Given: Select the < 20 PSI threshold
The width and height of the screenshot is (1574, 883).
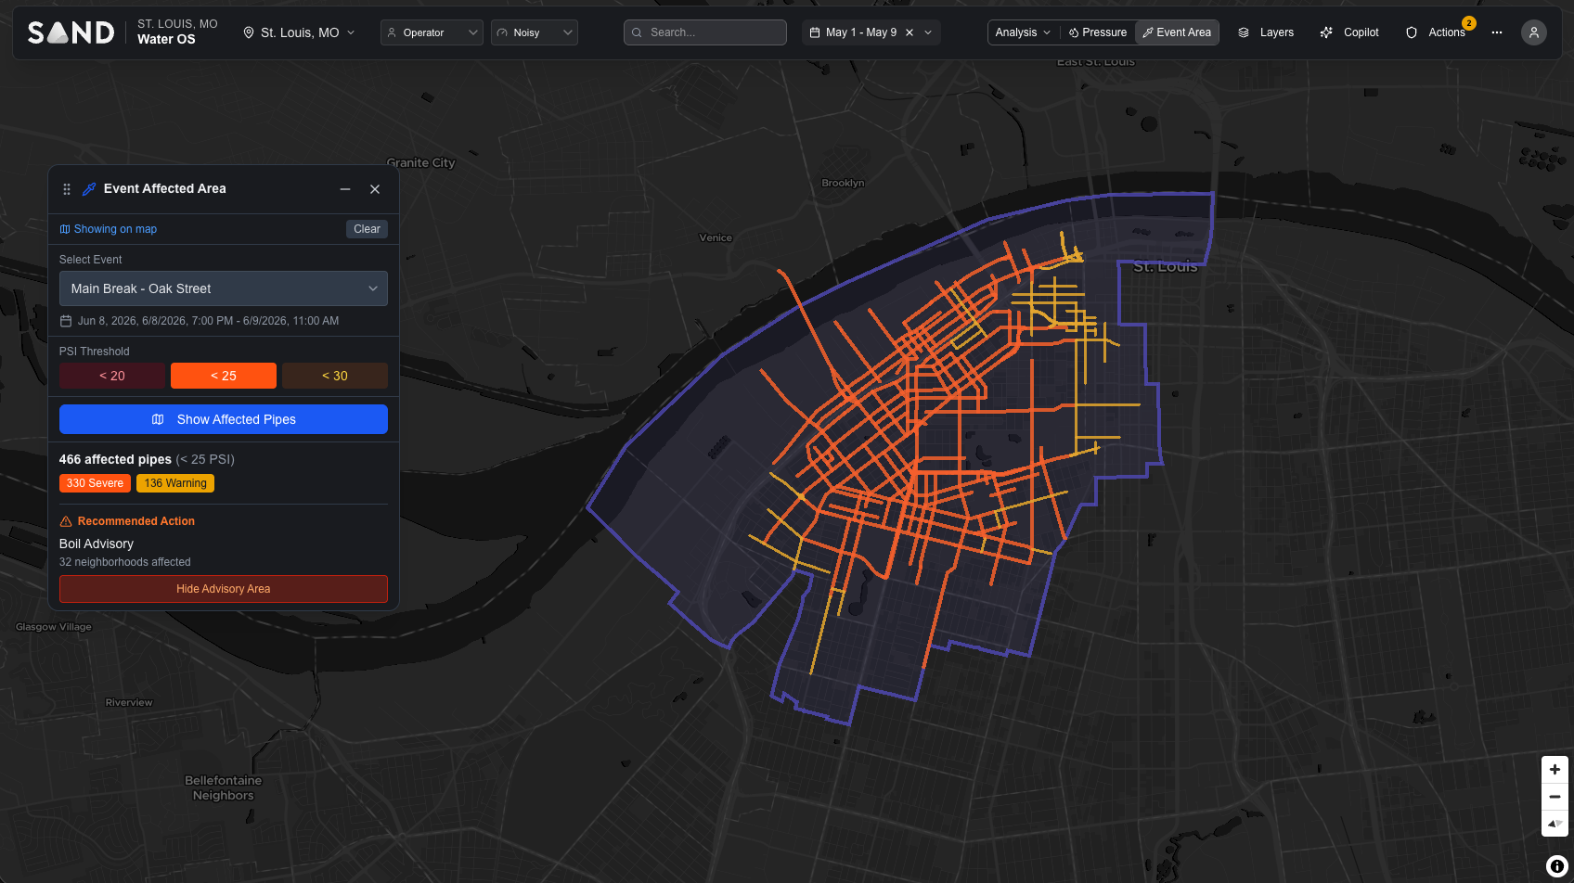Looking at the screenshot, I should (112, 376).
